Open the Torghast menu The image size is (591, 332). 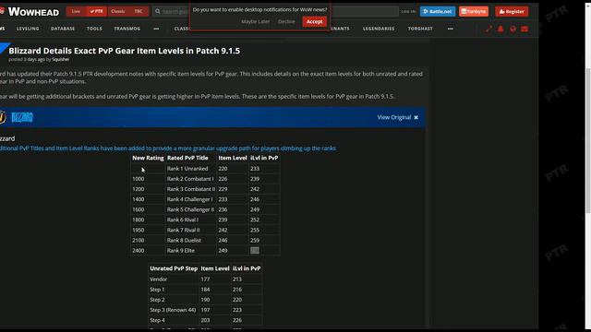coord(420,29)
